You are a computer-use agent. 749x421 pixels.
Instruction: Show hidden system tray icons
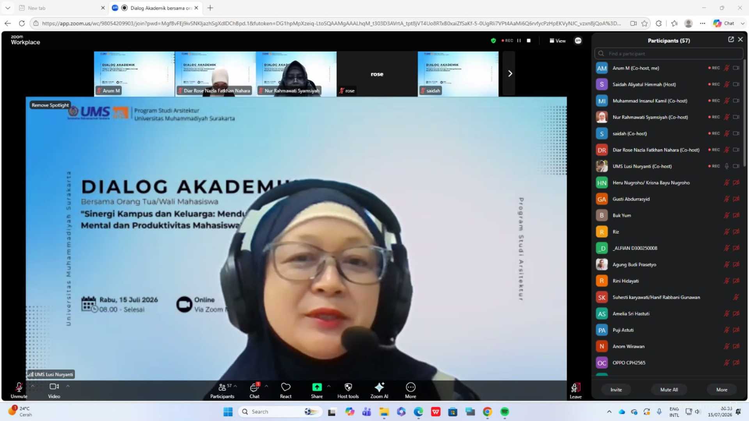tap(609, 412)
